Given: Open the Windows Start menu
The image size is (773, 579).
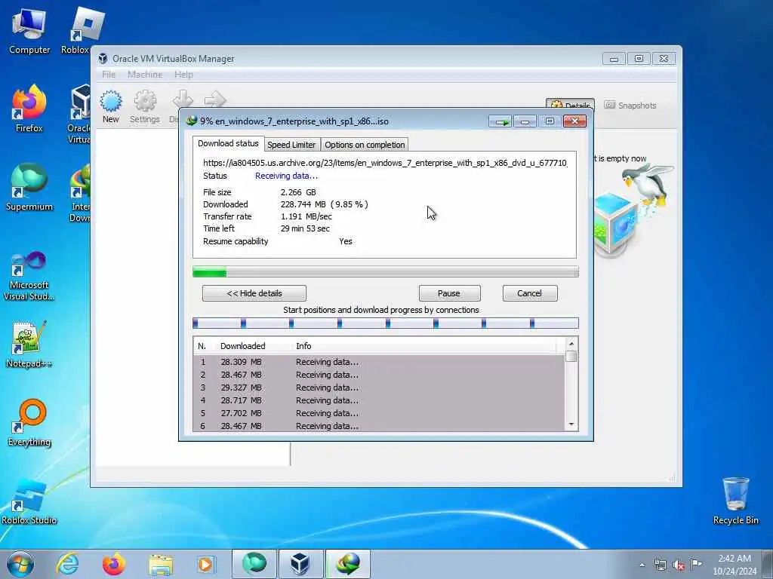Looking at the screenshot, I should coord(20,564).
